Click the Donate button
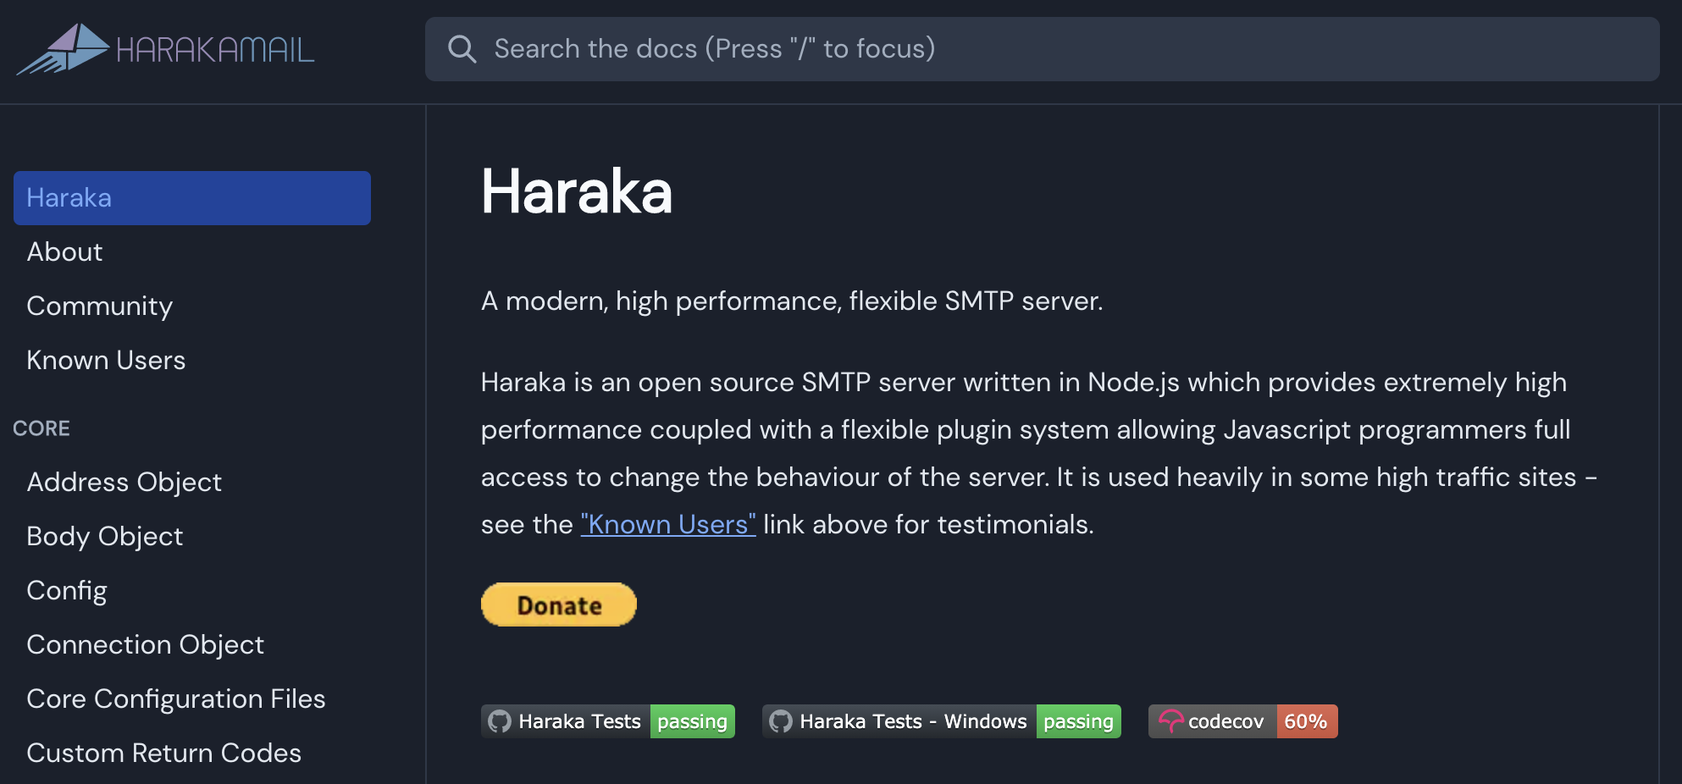Image resolution: width=1682 pixels, height=784 pixels. [x=557, y=604]
